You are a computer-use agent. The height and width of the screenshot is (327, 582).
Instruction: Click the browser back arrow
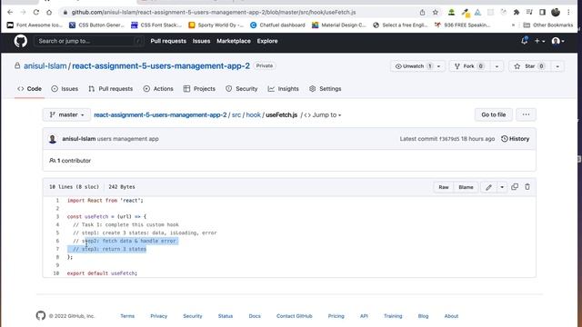10,12
